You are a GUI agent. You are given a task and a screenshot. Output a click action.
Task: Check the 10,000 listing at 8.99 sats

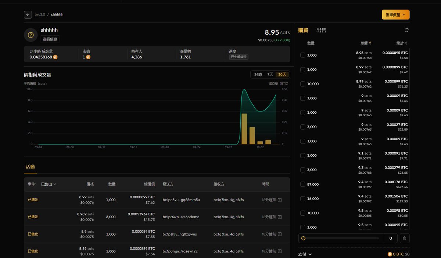tap(303, 84)
